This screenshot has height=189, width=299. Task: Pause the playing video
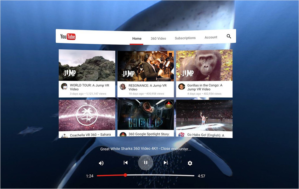click(145, 162)
